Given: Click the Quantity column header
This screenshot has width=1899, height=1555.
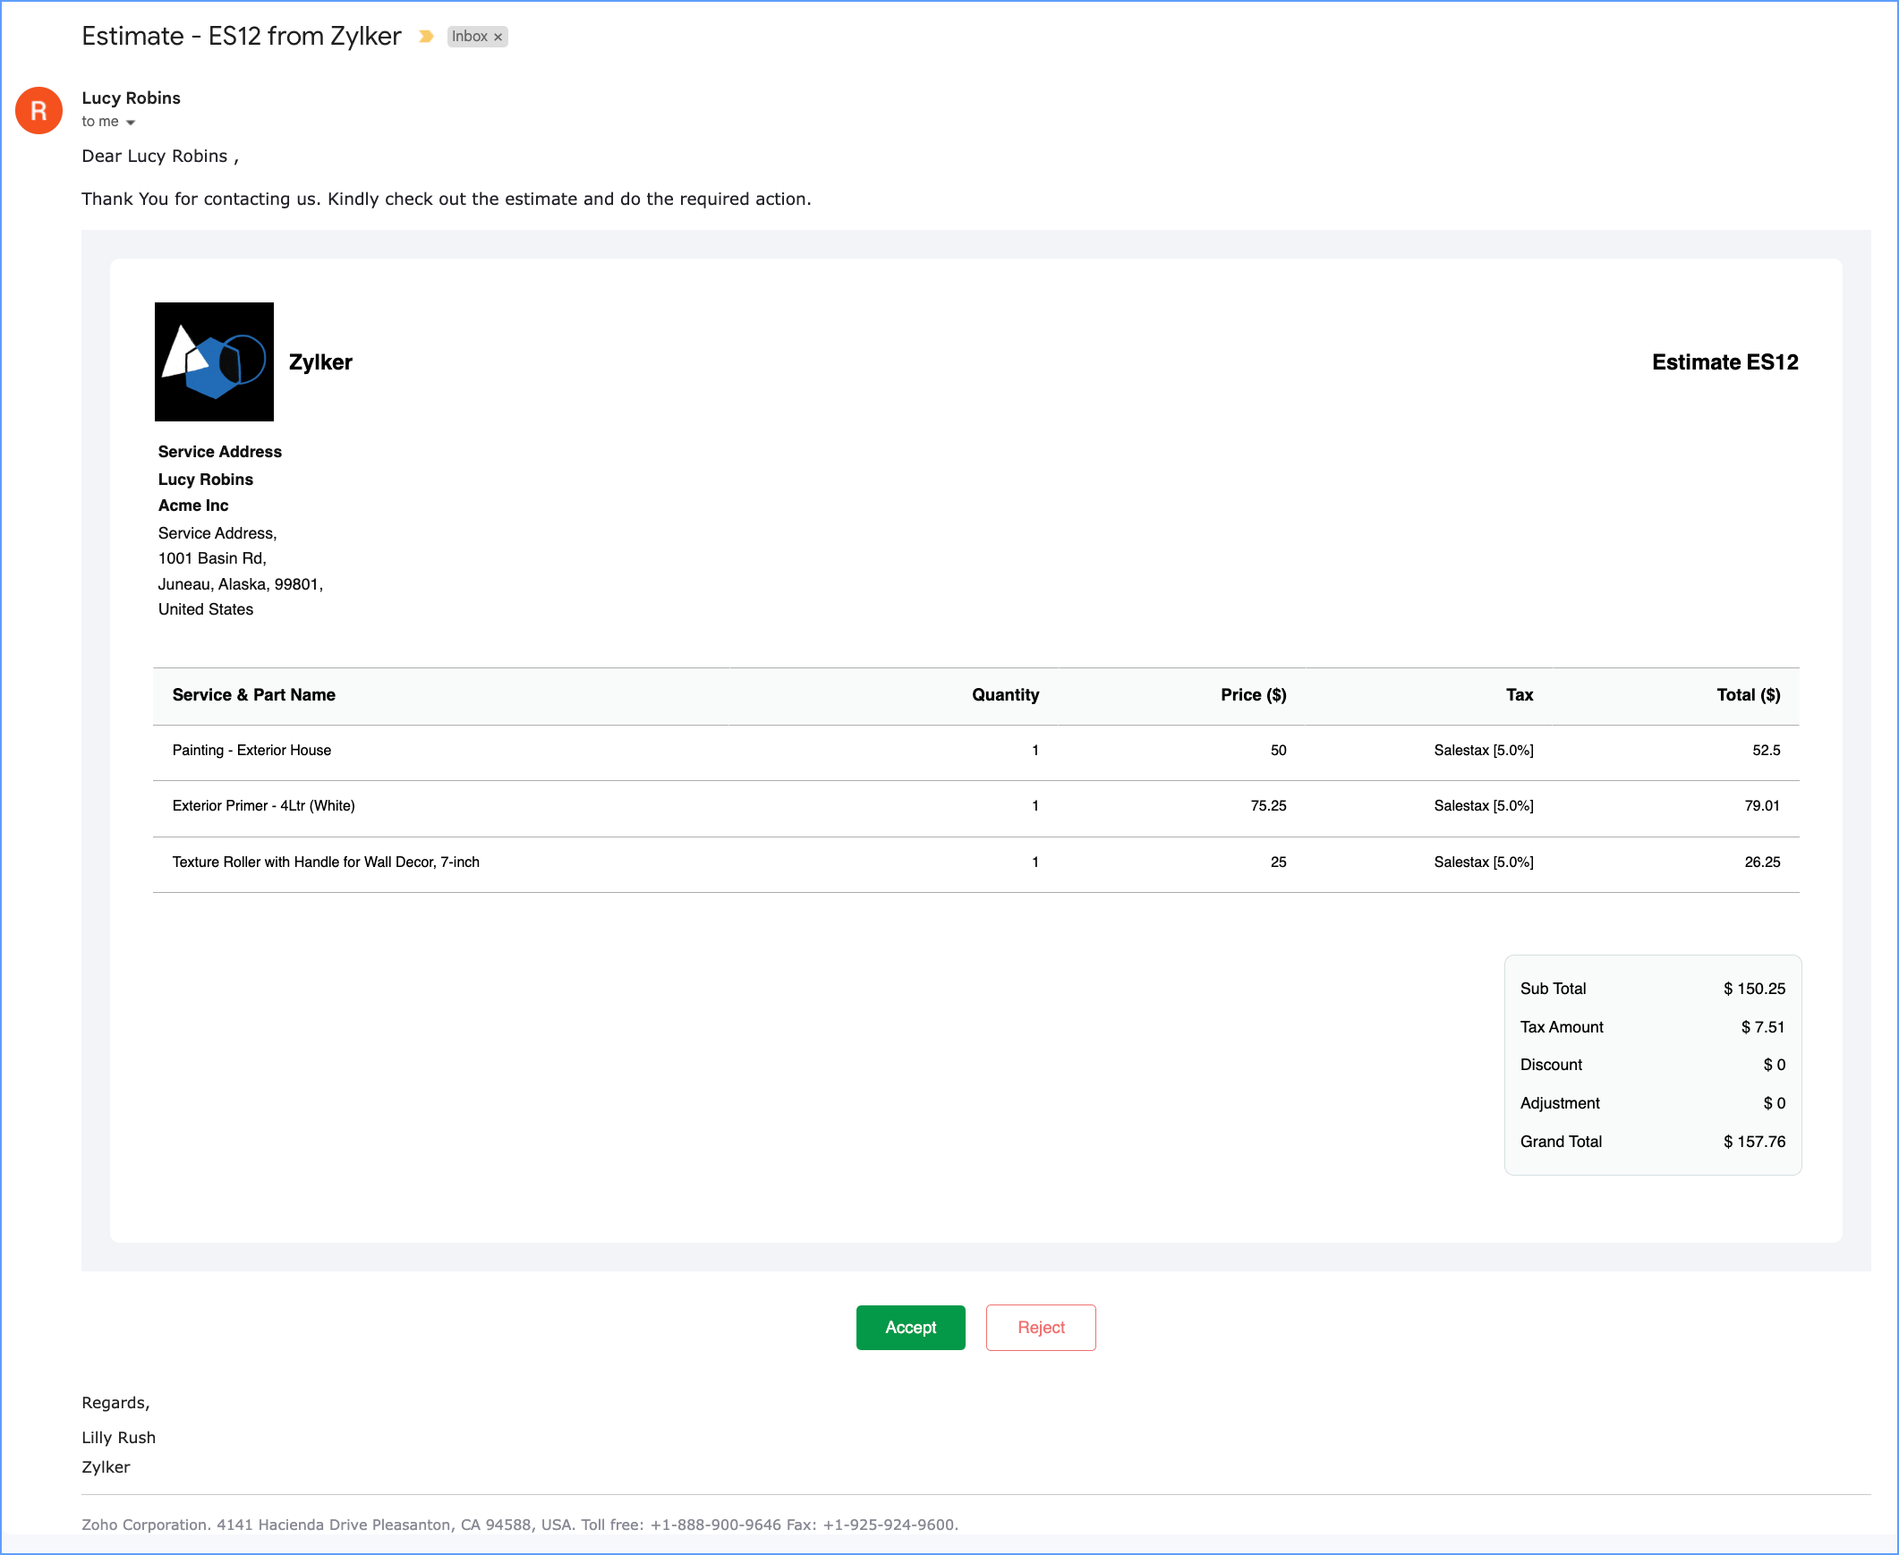Looking at the screenshot, I should click(x=1005, y=695).
